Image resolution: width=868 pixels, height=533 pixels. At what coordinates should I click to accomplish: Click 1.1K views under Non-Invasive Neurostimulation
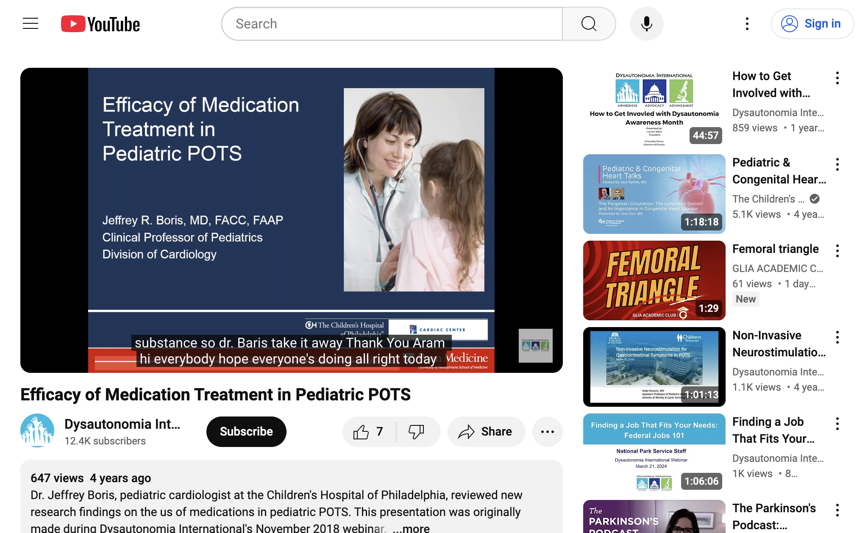[x=757, y=387]
